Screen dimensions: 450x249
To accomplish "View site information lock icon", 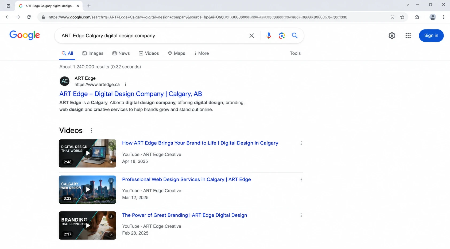I will point(43,17).
